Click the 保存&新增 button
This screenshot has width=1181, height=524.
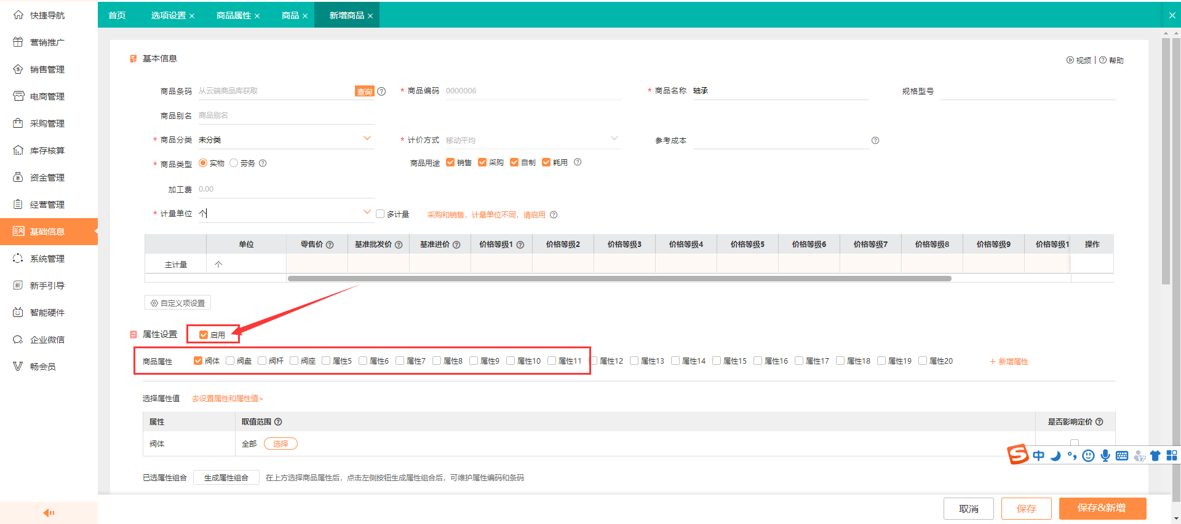tap(1102, 508)
